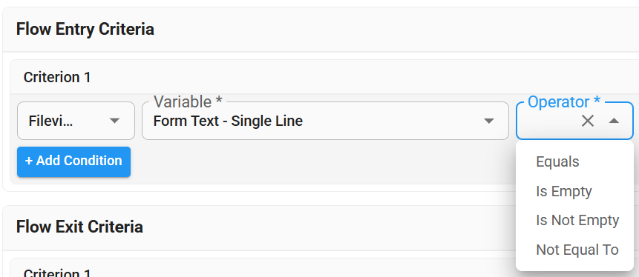Focus the Operator combo box input
639x277 pixels.
point(550,121)
